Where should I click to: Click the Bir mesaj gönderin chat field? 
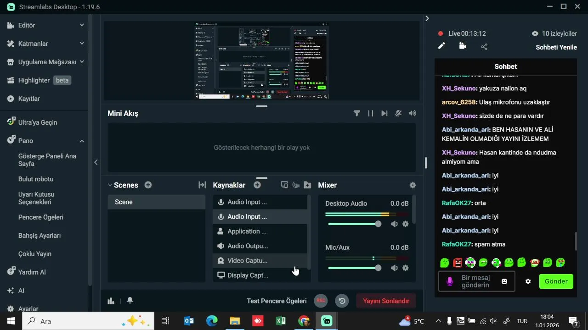coord(476,281)
